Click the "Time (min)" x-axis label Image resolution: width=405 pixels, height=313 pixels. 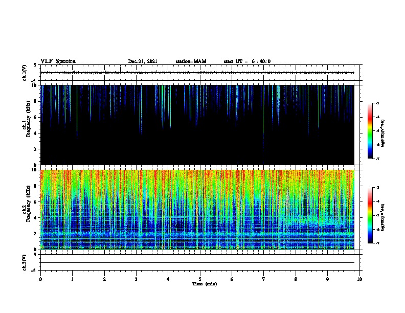click(205, 284)
